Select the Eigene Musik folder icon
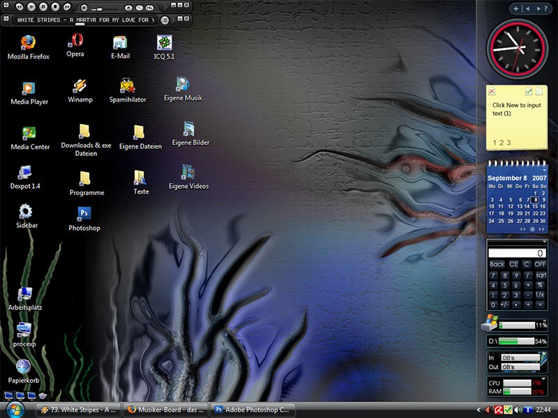Image resolution: width=558 pixels, height=418 pixels. pos(183,89)
